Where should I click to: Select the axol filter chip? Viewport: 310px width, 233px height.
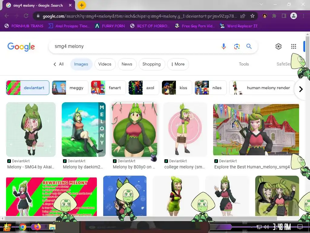click(144, 88)
